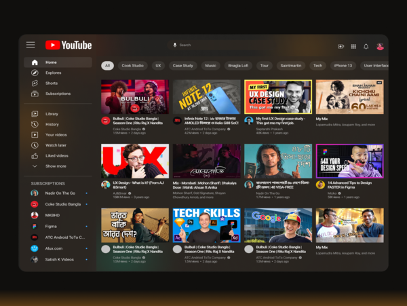The image size is (407, 306).
Task: Play the Google campus thumbnail
Action: (278, 225)
